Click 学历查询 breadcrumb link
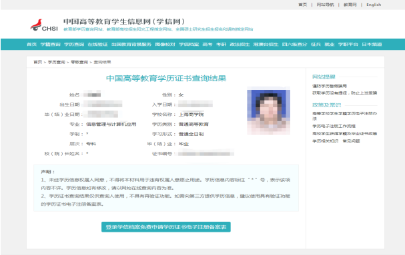This screenshot has width=405, height=255. [x=56, y=62]
